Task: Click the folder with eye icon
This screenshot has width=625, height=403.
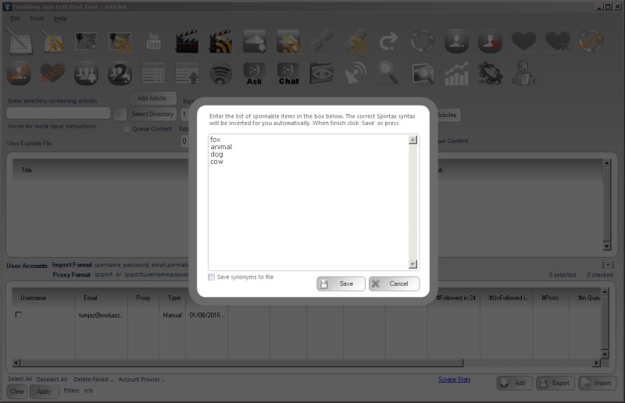Action: (322, 73)
